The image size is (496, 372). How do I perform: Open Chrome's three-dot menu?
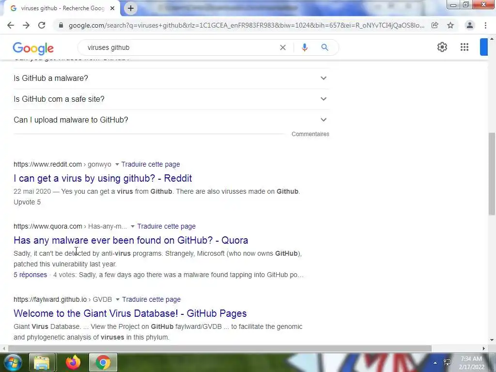pyautogui.click(x=485, y=25)
